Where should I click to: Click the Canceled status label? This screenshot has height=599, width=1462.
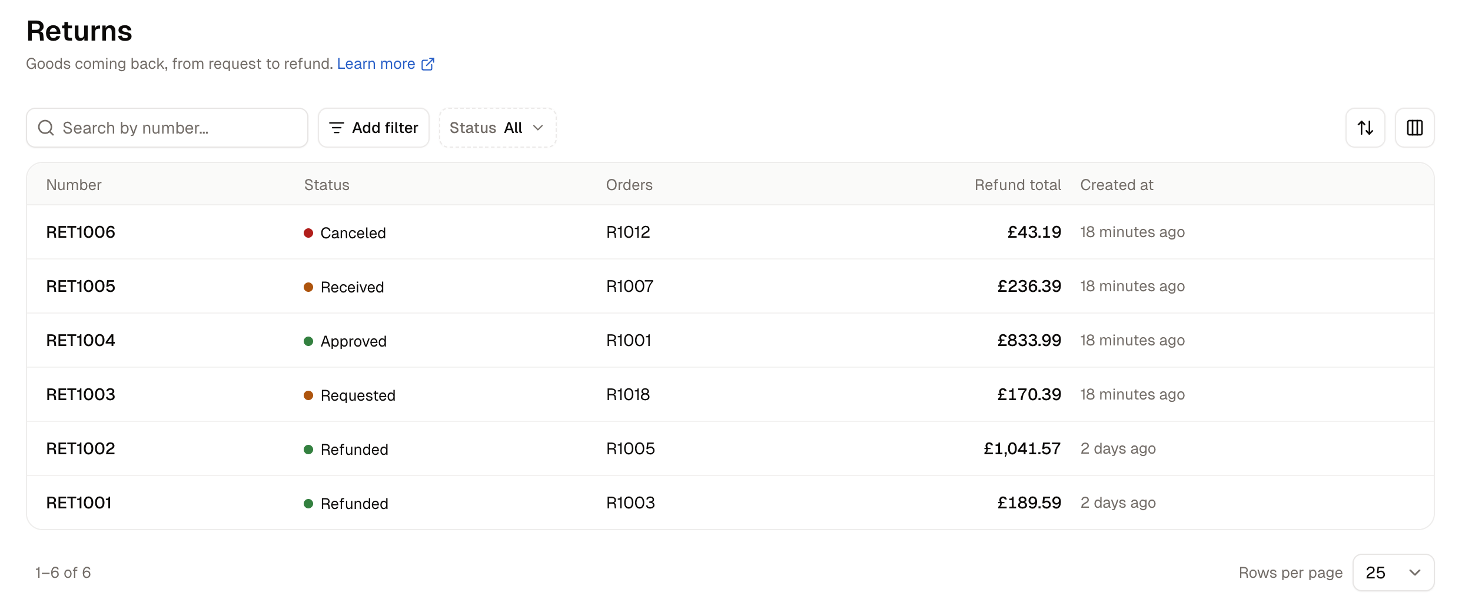point(353,233)
